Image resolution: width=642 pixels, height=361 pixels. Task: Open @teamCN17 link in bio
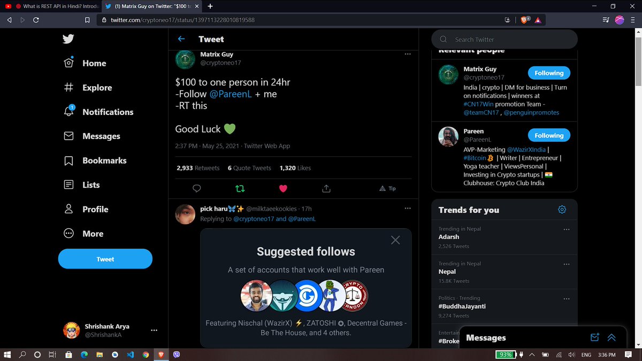[x=481, y=113]
